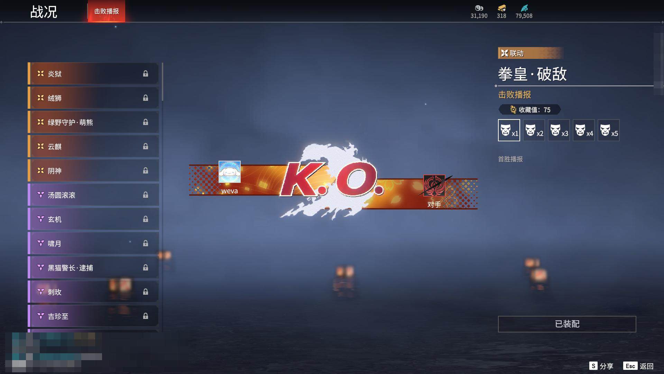Click the gold bar currency icon
The height and width of the screenshot is (374, 664).
501,8
